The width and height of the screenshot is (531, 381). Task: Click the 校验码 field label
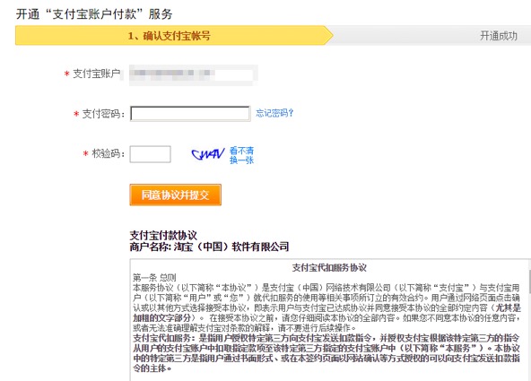pos(108,153)
